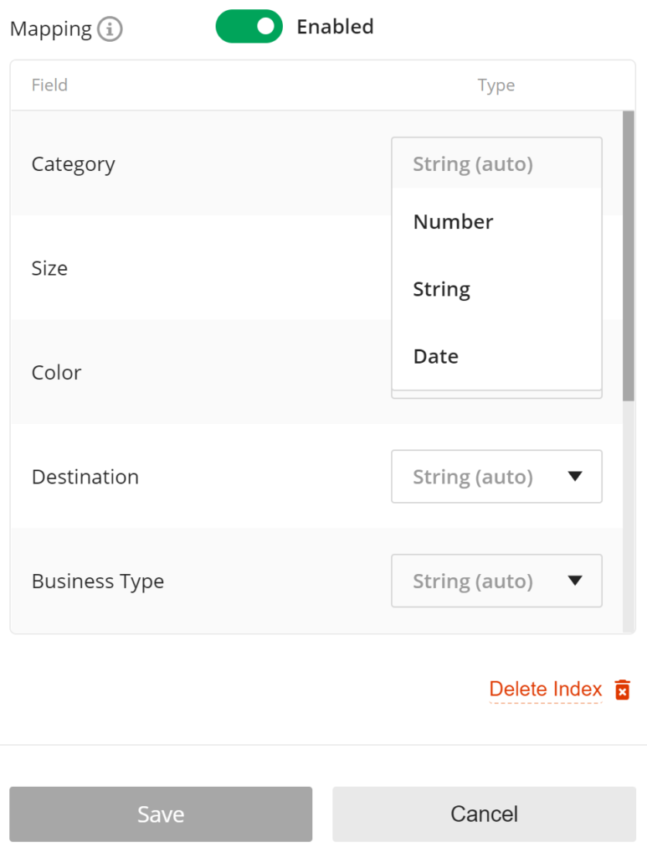Click the Type column header
Image resolution: width=647 pixels, height=858 pixels.
tap(496, 85)
